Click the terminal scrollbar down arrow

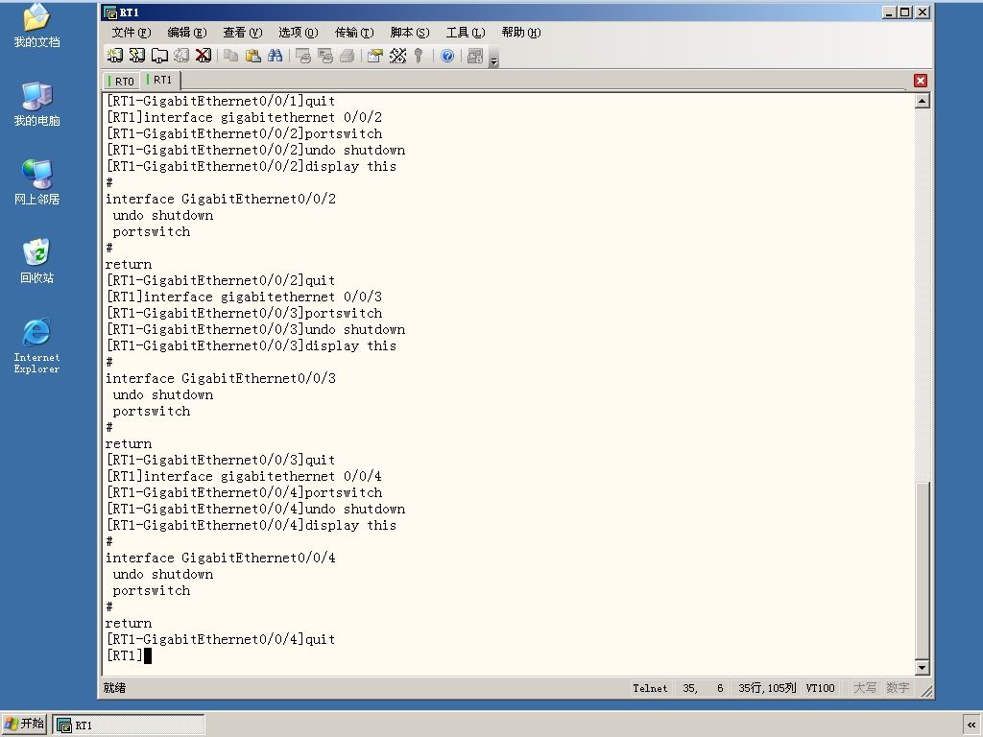click(x=922, y=668)
